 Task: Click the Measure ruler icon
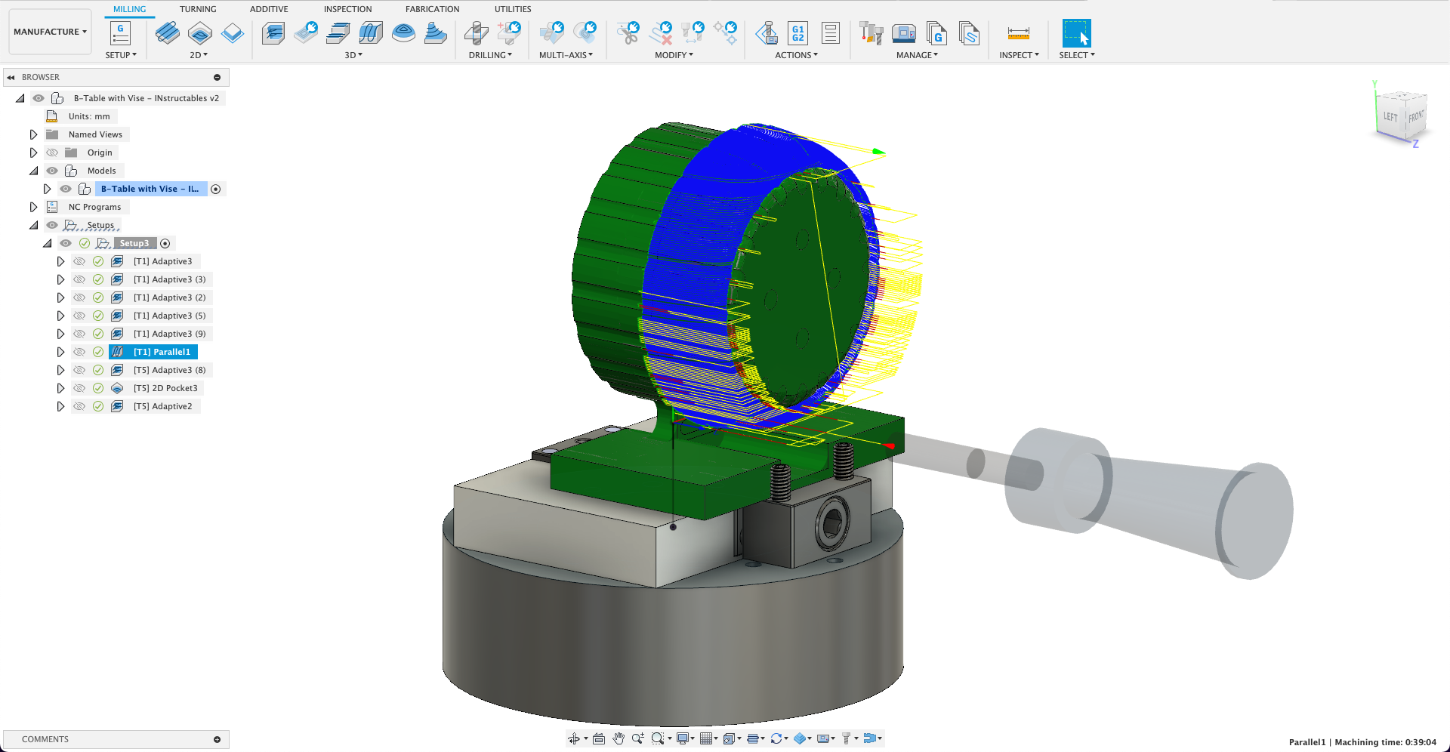pyautogui.click(x=1018, y=33)
